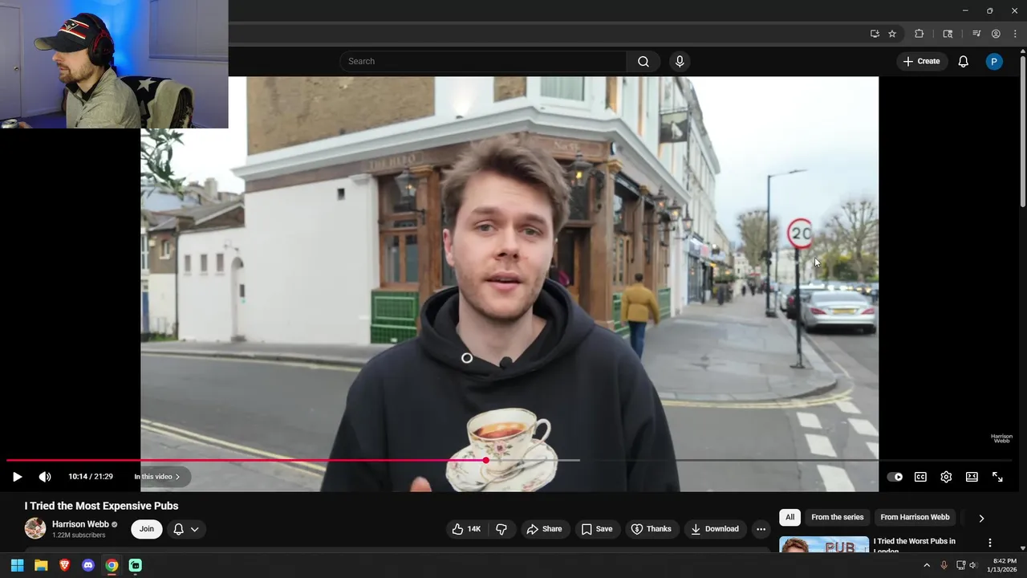
Task: Open Chrome tab search icon
Action: click(x=948, y=34)
